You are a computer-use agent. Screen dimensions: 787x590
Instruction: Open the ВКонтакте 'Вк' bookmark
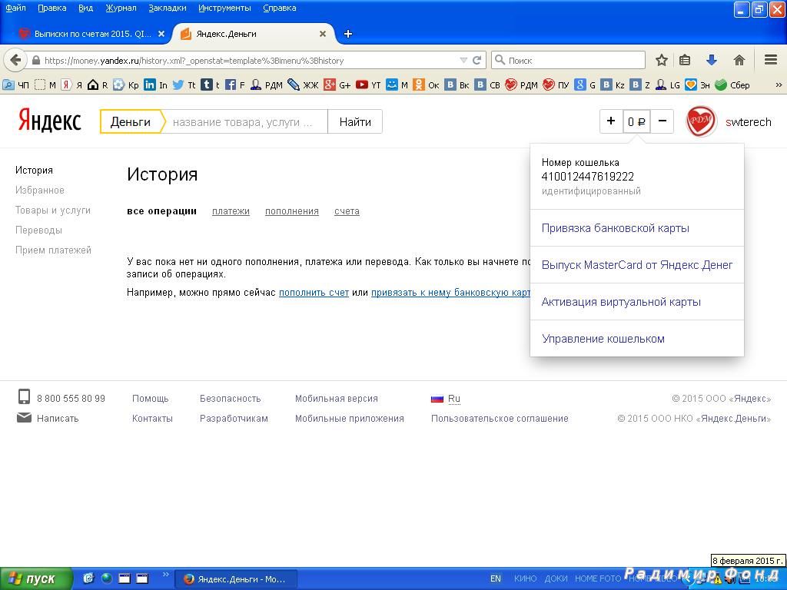click(457, 85)
